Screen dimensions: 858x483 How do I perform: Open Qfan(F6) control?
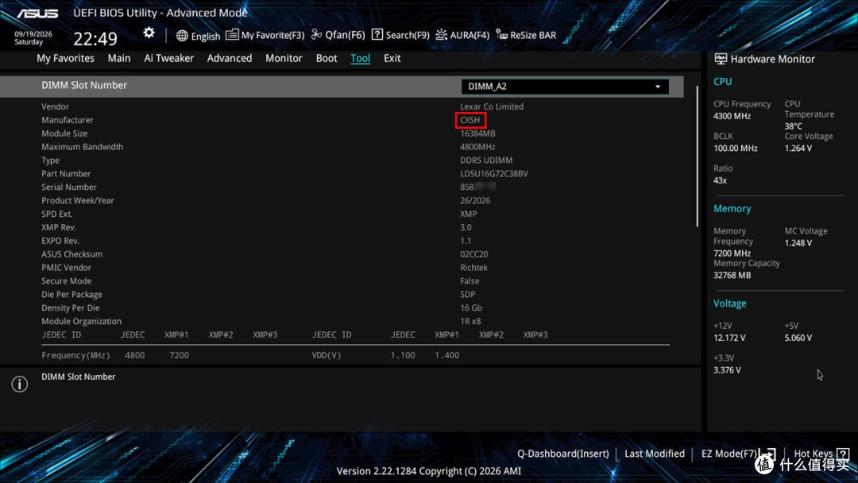pyautogui.click(x=345, y=35)
